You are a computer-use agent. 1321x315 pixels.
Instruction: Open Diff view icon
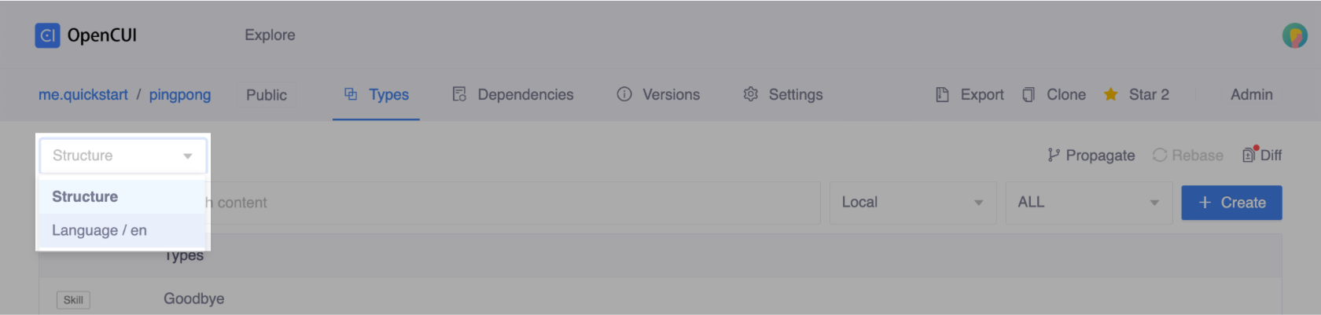point(1249,156)
